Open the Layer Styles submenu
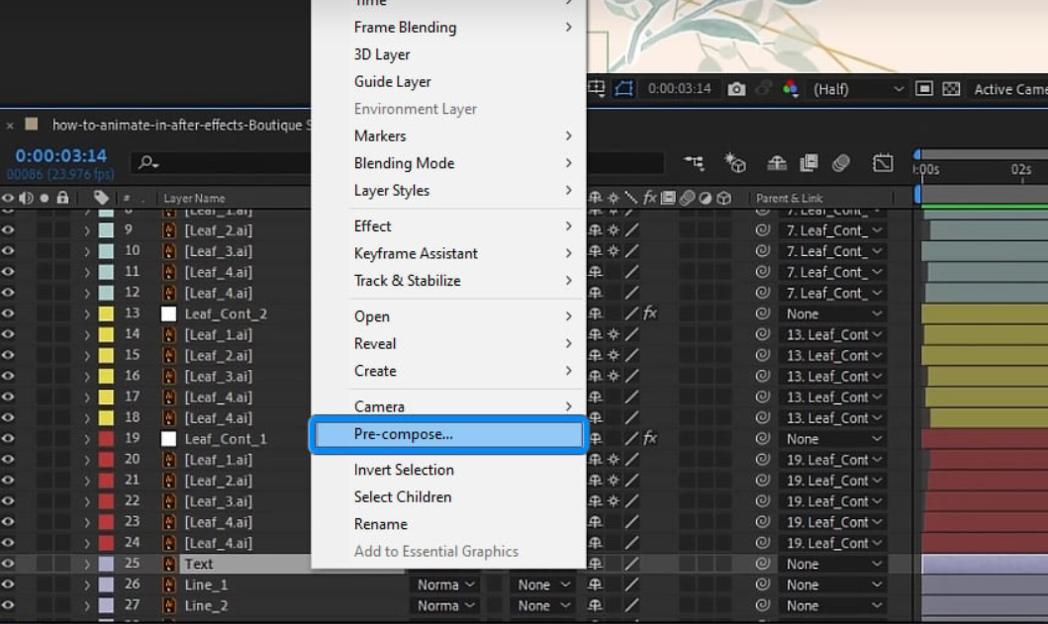The width and height of the screenshot is (1048, 624). pyautogui.click(x=448, y=191)
